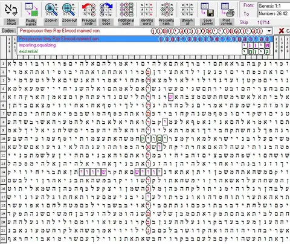Screen dimensions: 290x244
Task: Click row number 5
Action: [3, 97]
